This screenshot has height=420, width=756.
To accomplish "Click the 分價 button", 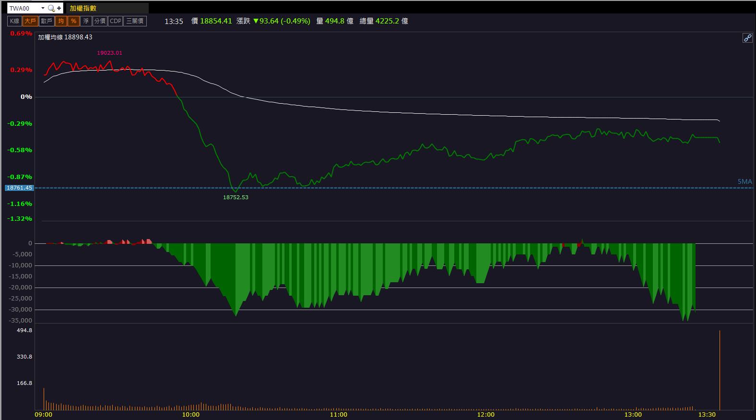I will [x=100, y=21].
